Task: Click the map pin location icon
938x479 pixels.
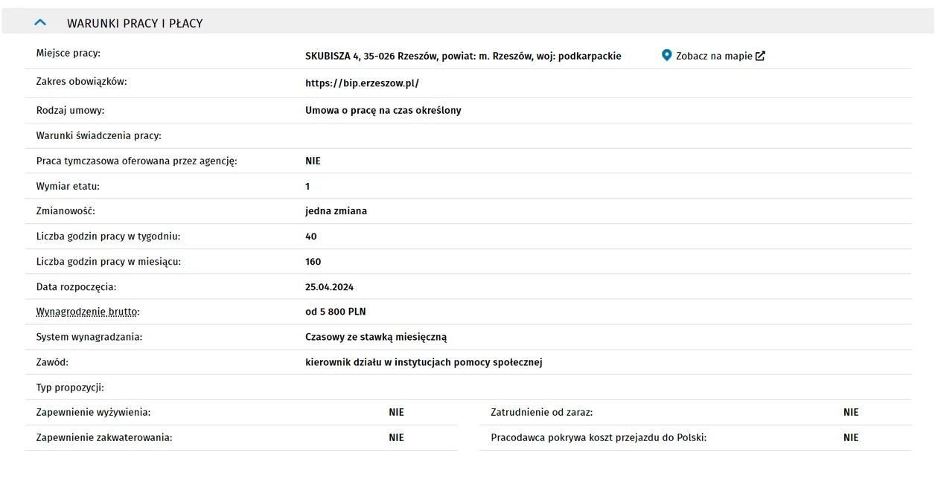Action: [667, 55]
